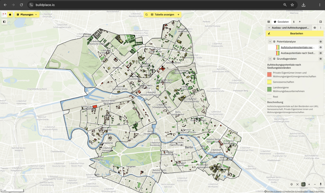Go back in the browser history
The width and height of the screenshot is (325, 193).
pyautogui.click(x=5, y=5)
